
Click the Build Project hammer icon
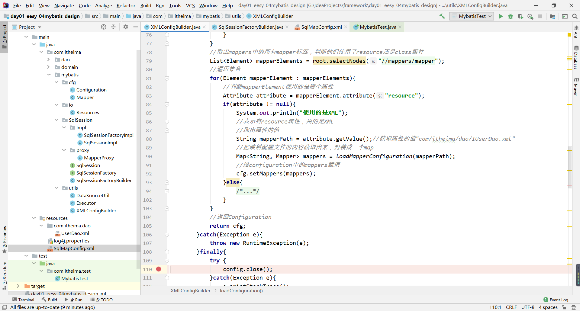[442, 16]
